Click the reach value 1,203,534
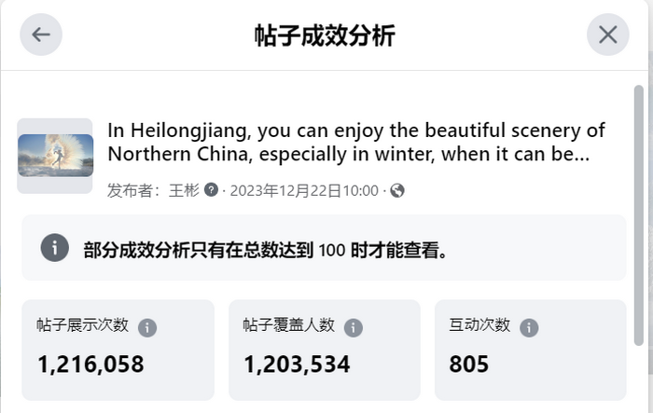 pos(297,365)
